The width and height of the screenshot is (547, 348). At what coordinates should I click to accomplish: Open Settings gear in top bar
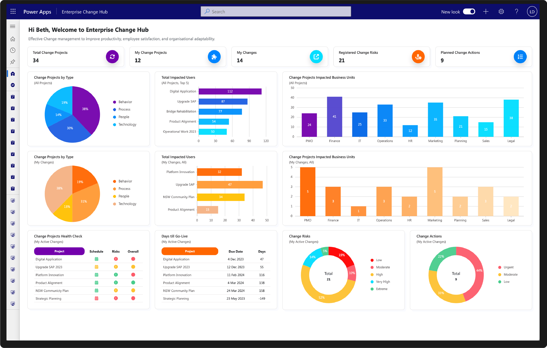coord(501,12)
